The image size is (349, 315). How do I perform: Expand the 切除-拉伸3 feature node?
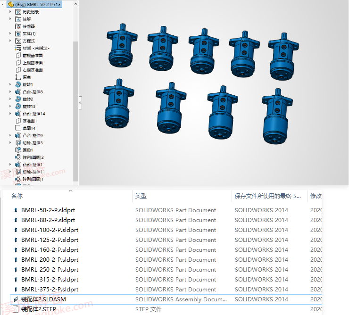pos(10,142)
